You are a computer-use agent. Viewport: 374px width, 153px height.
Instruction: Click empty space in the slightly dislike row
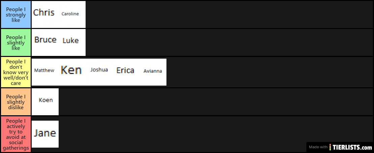(216, 102)
